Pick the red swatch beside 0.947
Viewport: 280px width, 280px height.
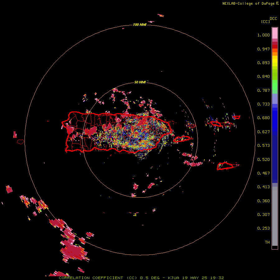pos(275,47)
